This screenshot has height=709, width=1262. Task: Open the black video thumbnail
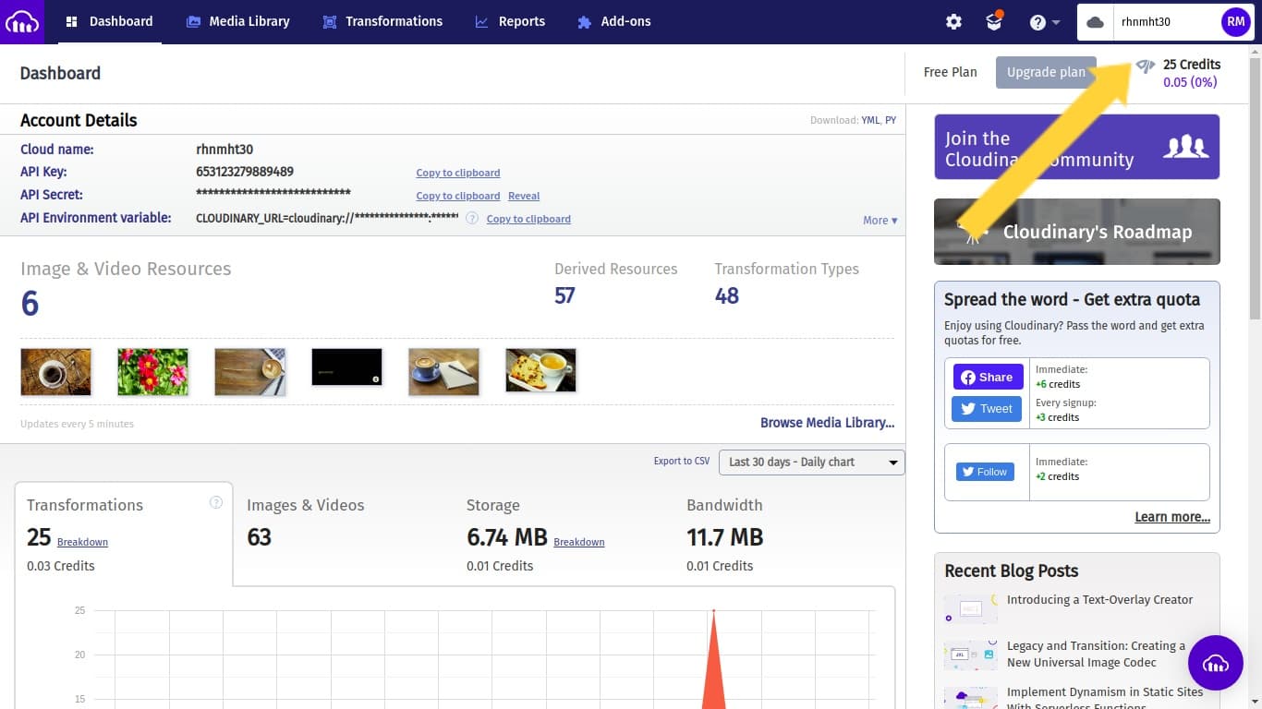pyautogui.click(x=346, y=367)
